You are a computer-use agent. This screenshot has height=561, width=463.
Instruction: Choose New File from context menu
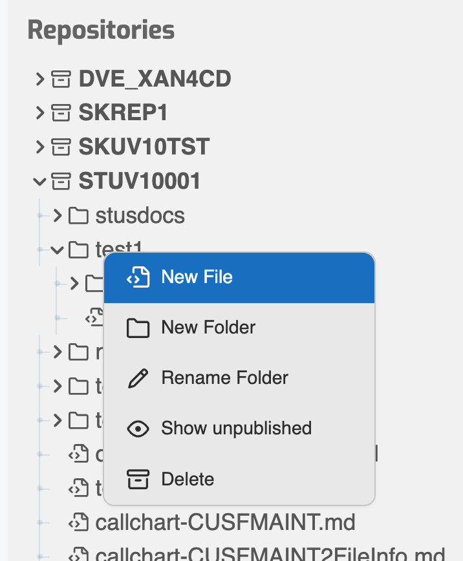[197, 277]
